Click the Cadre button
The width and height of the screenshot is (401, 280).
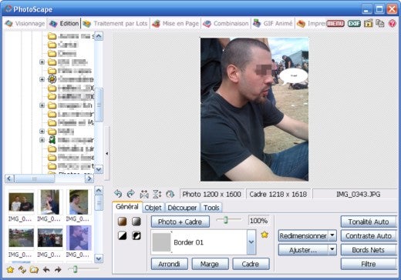point(251,264)
